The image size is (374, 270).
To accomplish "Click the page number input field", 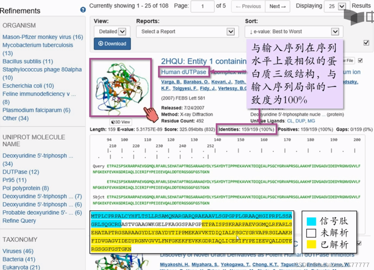I will (202, 6).
